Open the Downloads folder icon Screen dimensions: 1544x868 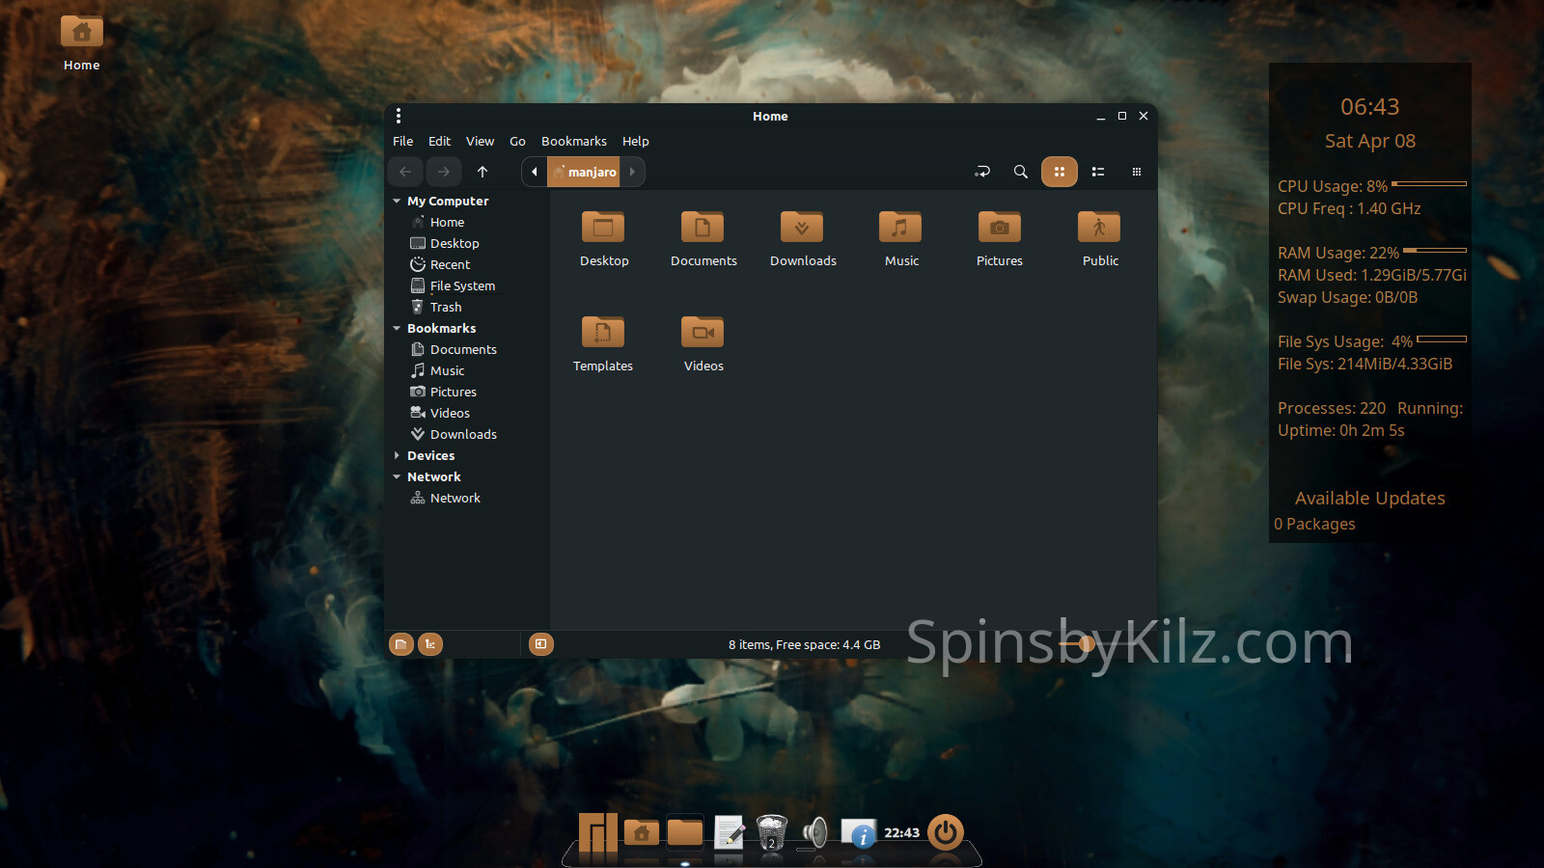point(802,228)
